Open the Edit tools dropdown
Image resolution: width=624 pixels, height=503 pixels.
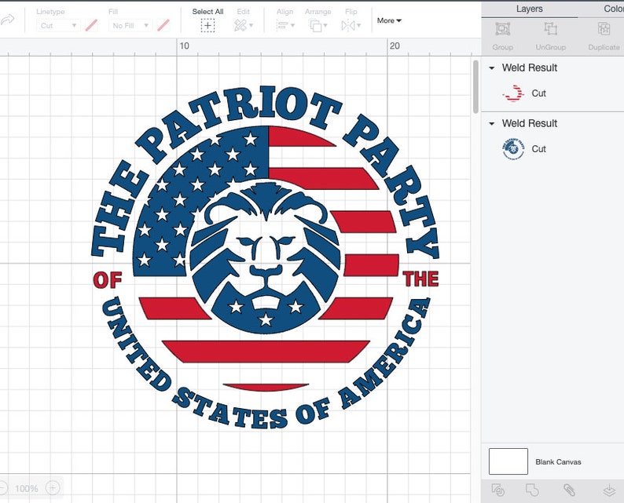(x=243, y=26)
